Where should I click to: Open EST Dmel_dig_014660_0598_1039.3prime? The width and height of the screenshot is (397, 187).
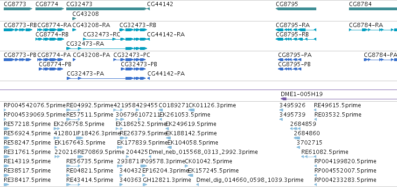(x=197, y=185)
